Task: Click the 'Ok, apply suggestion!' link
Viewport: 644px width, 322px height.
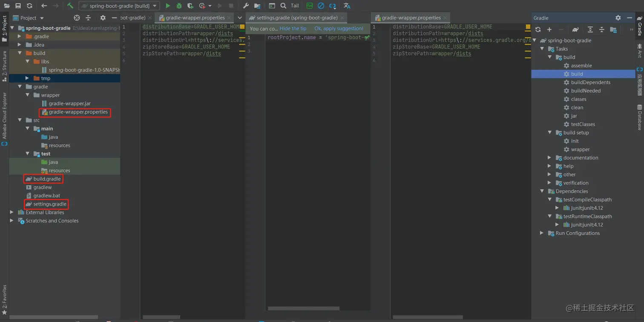Action: tap(339, 28)
